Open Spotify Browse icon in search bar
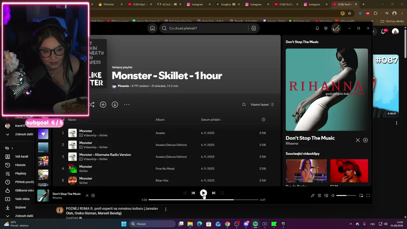Viewport: 407px width, 229px height. pos(254,28)
